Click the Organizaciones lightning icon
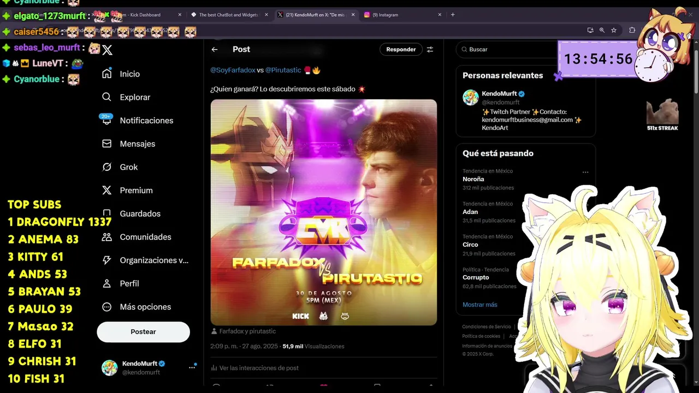 tap(107, 260)
